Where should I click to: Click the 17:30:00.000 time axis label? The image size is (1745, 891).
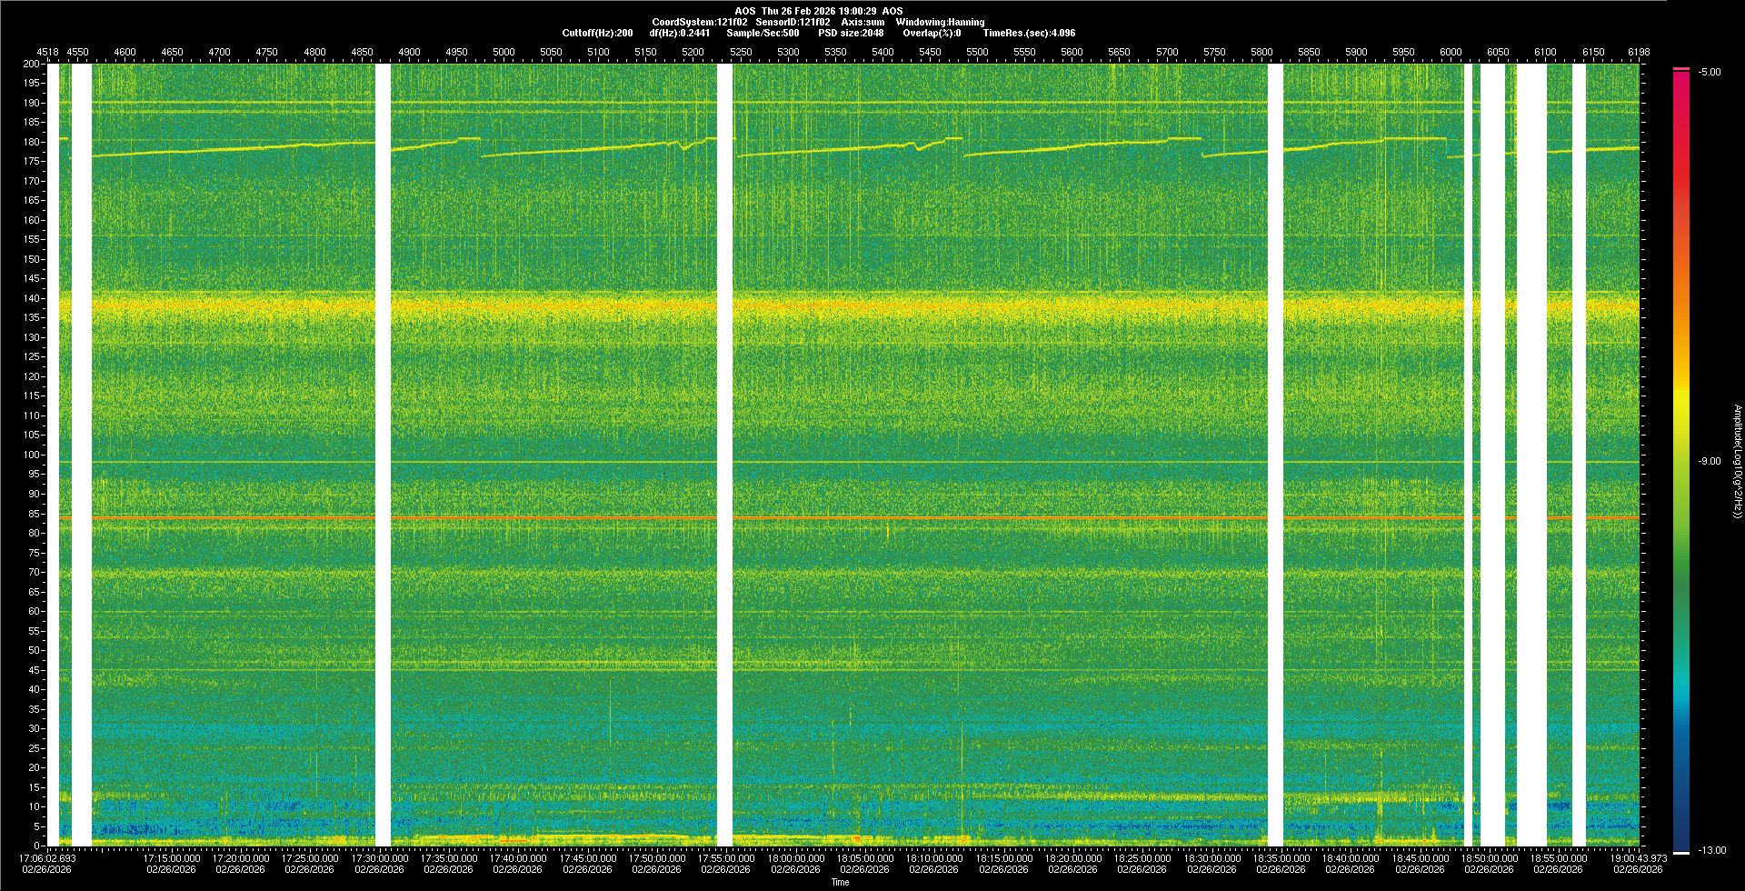pos(379,858)
